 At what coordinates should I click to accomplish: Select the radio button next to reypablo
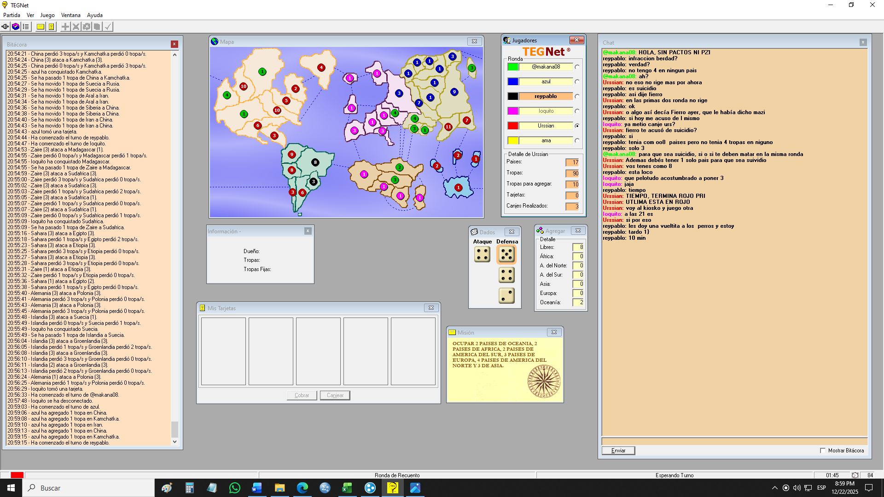click(x=577, y=97)
